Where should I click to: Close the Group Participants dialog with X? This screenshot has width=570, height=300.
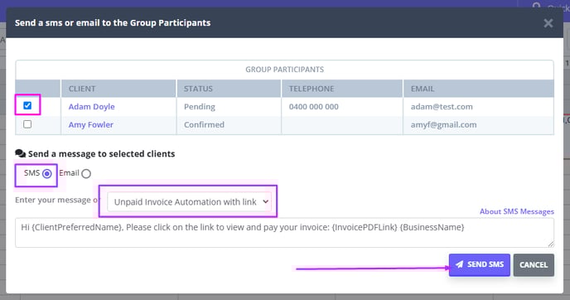[x=548, y=23]
